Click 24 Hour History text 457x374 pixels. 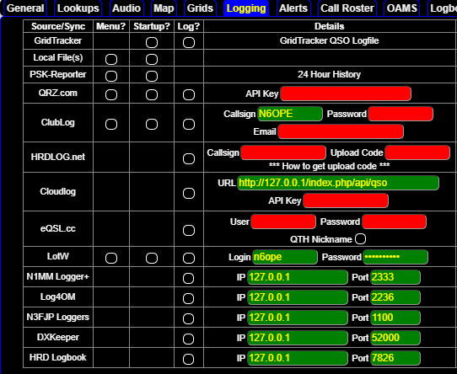tap(329, 74)
